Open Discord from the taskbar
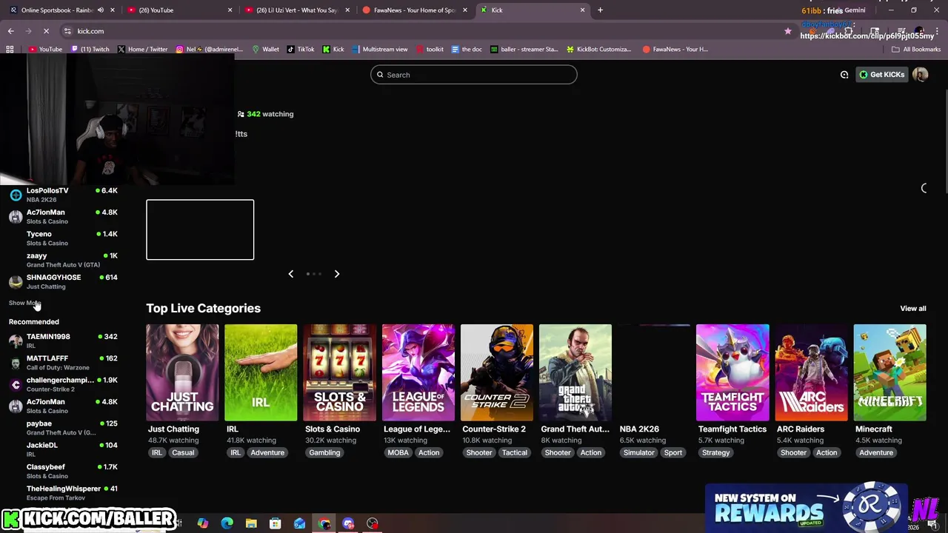The width and height of the screenshot is (948, 533). (x=348, y=524)
